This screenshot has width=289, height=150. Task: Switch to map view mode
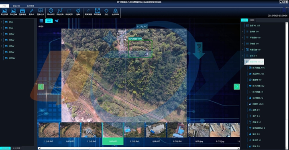click(57, 20)
